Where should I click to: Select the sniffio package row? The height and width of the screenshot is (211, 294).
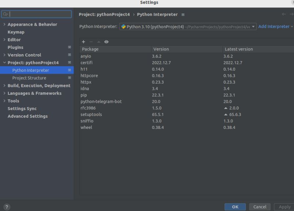187,121
